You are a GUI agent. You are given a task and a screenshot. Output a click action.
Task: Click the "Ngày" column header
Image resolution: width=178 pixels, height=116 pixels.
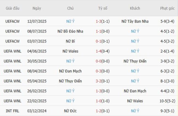coord(37,8)
